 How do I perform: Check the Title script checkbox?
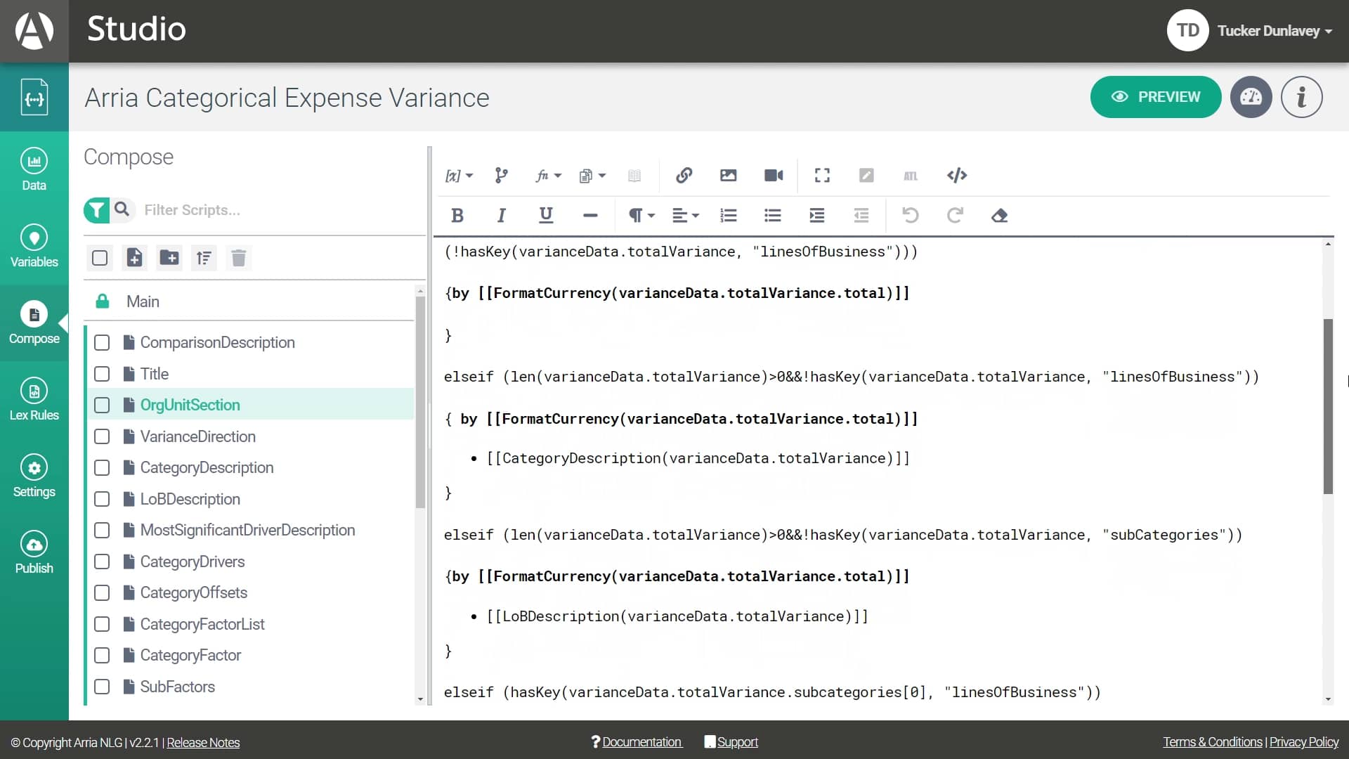(x=102, y=374)
